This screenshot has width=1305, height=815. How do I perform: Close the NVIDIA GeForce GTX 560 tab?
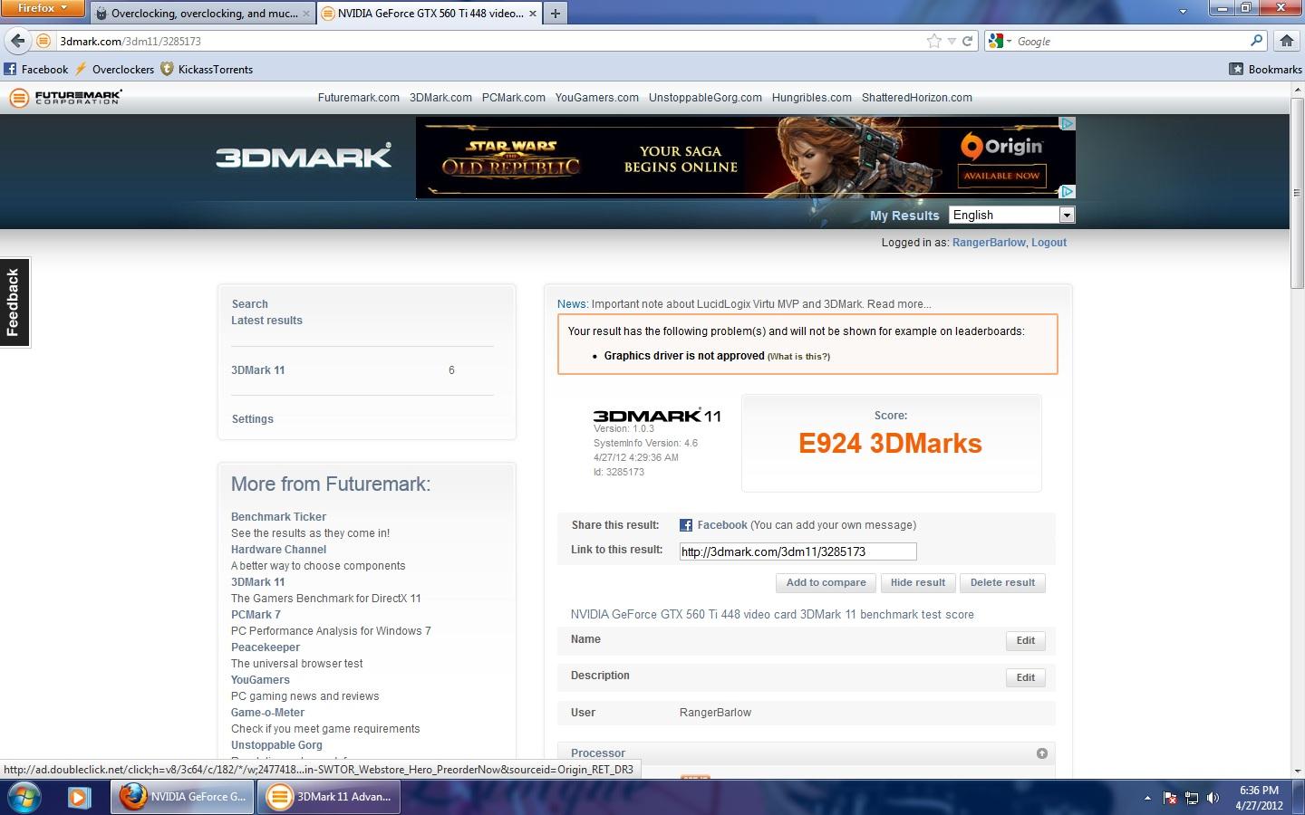click(x=533, y=14)
